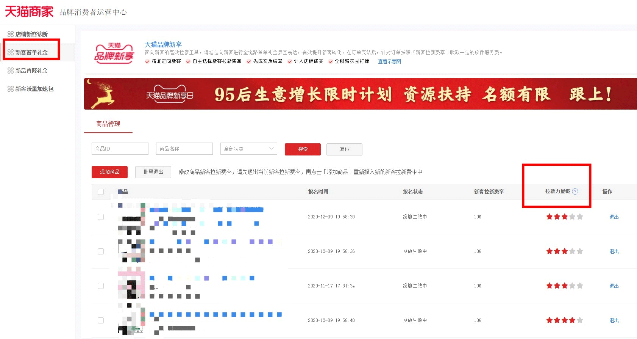Click the 新客流量加速包 sidebar icon
The height and width of the screenshot is (339, 637).
pos(11,89)
